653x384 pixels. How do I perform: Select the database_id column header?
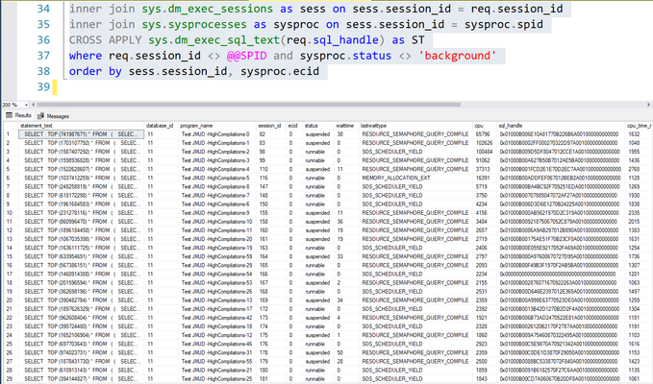coord(160,126)
